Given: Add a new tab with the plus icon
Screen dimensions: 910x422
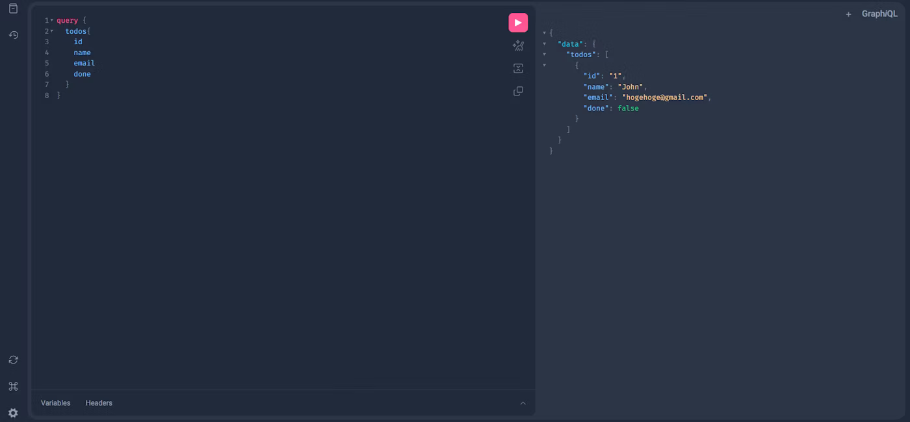Looking at the screenshot, I should (848, 14).
